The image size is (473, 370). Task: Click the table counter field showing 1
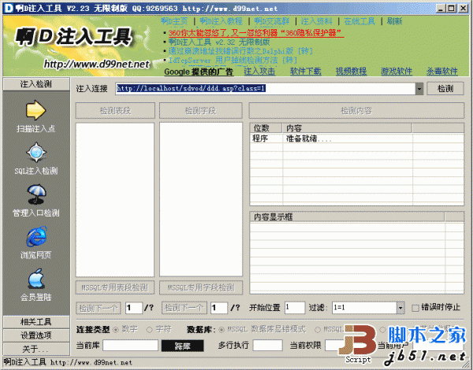(134, 308)
